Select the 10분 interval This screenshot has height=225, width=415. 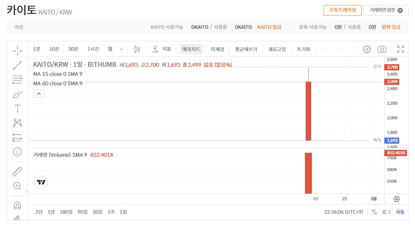pos(54,49)
